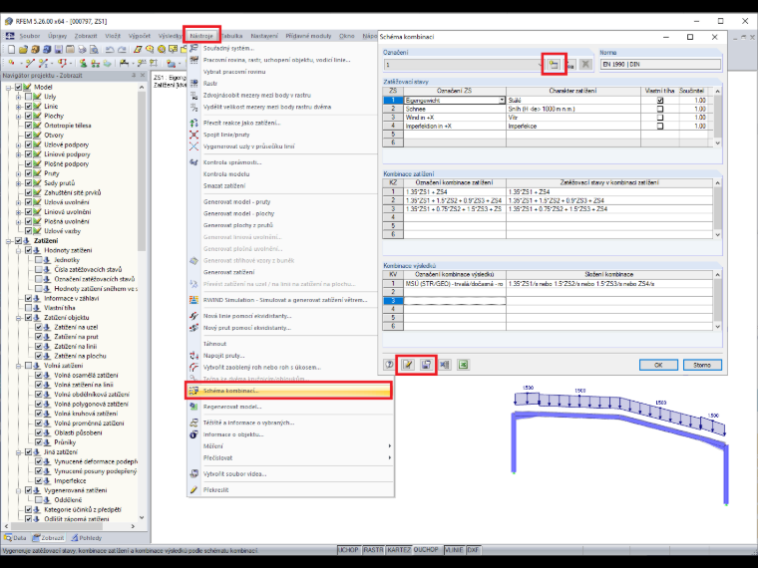Viewport: 758px width, 568px height.
Task: Choose Kontrola modelu menu entry
Action: (x=226, y=173)
